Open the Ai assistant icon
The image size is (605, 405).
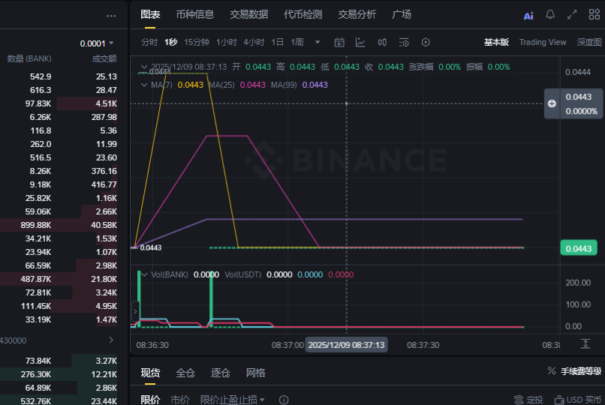click(528, 15)
